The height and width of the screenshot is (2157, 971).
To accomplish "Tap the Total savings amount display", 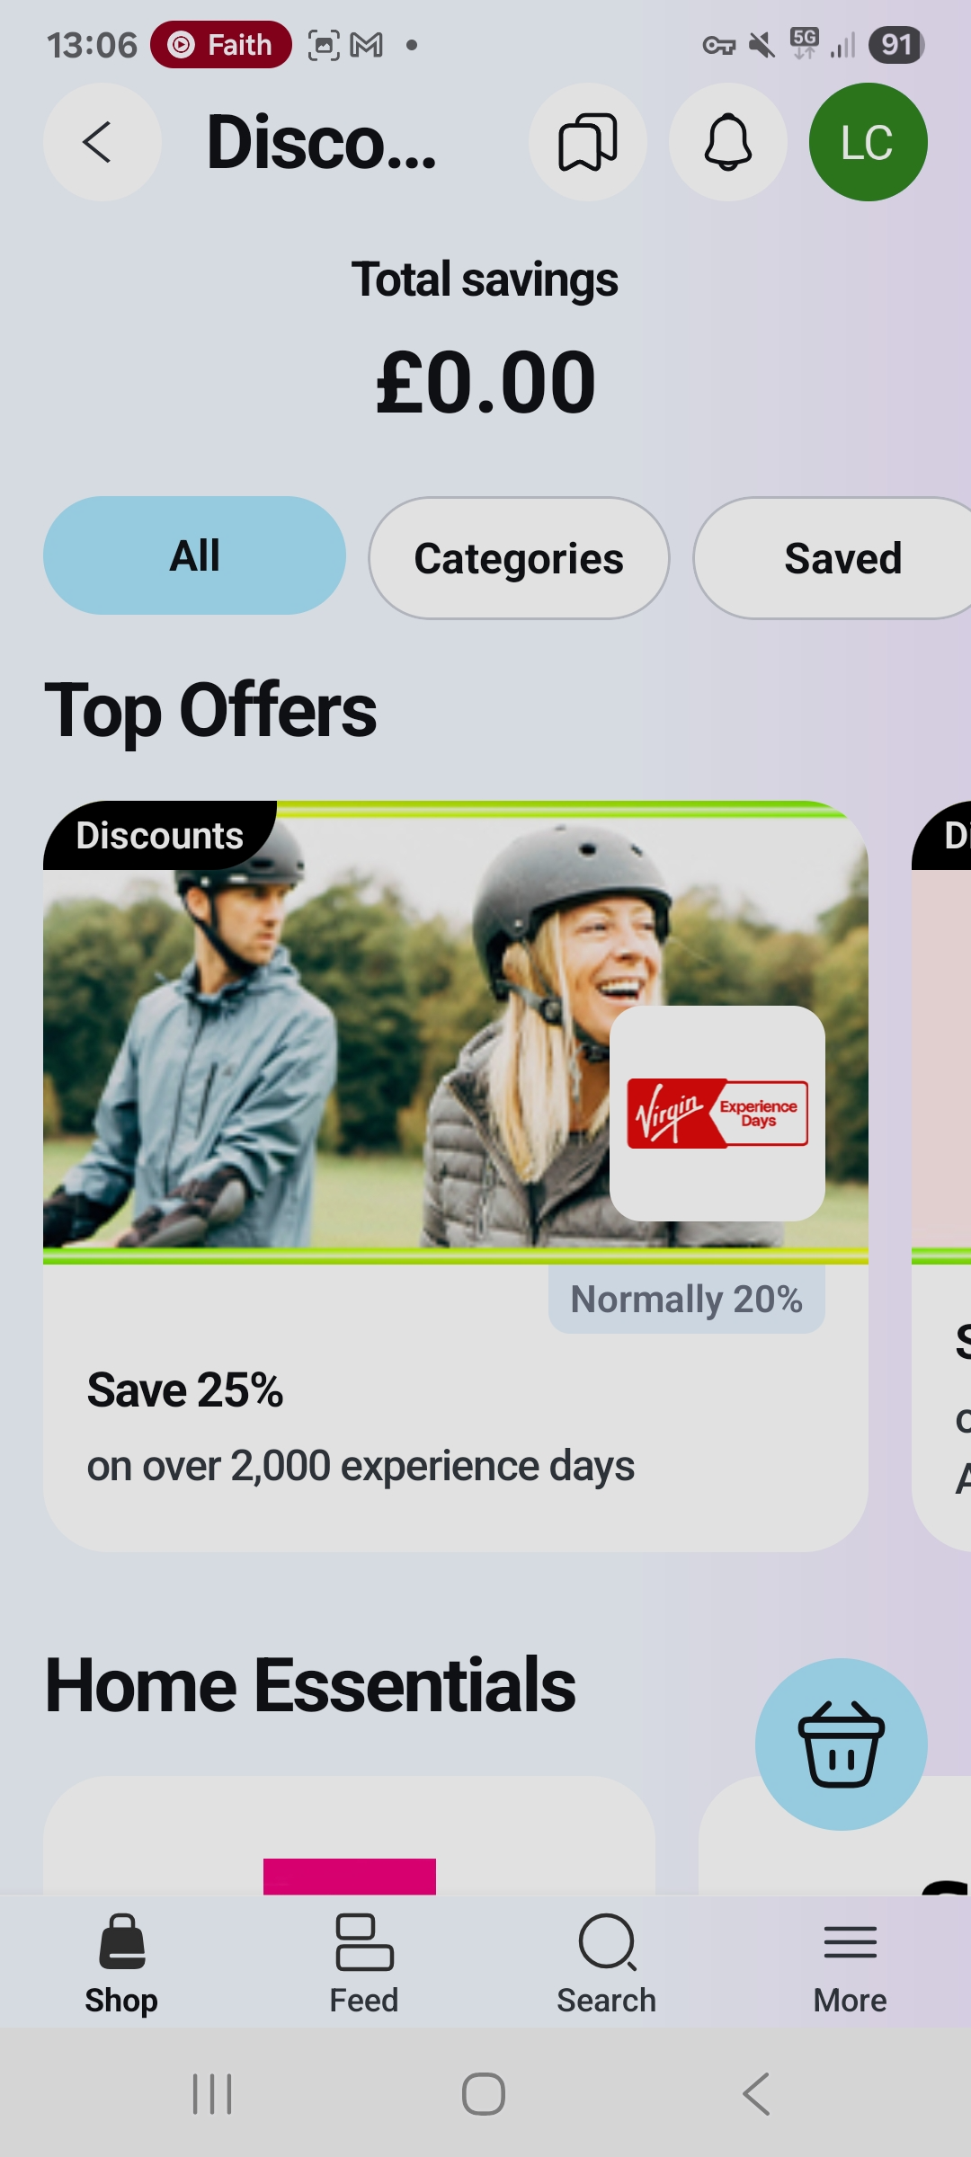I will [x=485, y=377].
